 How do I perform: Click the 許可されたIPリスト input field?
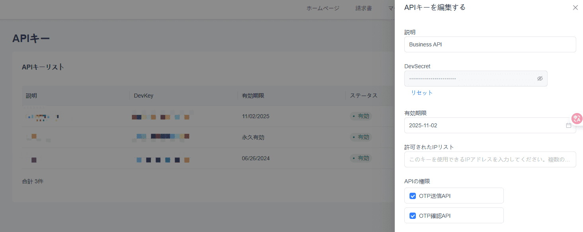coord(490,159)
